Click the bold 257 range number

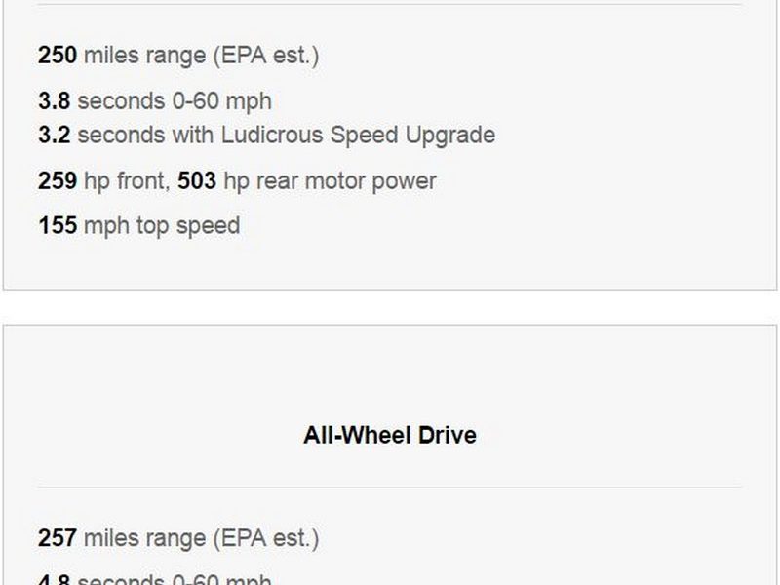tap(58, 538)
